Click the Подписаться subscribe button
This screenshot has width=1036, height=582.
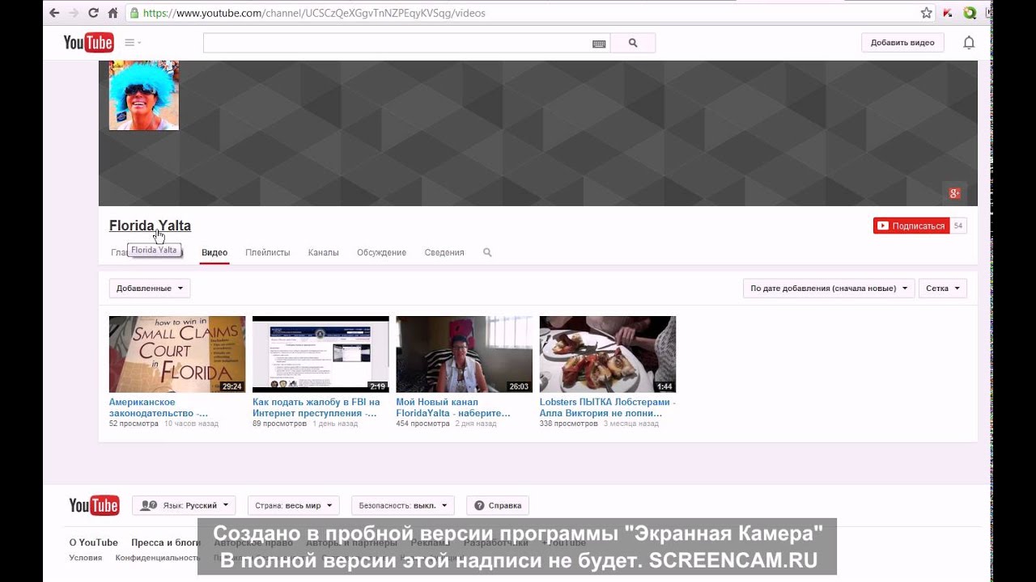point(911,226)
